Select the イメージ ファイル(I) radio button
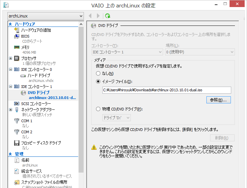This screenshot has height=188, width=247. pyautogui.click(x=98, y=82)
